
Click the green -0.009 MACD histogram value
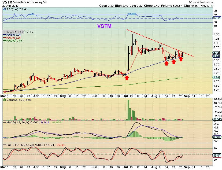click(57, 122)
